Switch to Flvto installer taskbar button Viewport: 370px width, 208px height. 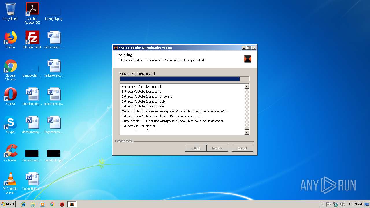click(72, 204)
